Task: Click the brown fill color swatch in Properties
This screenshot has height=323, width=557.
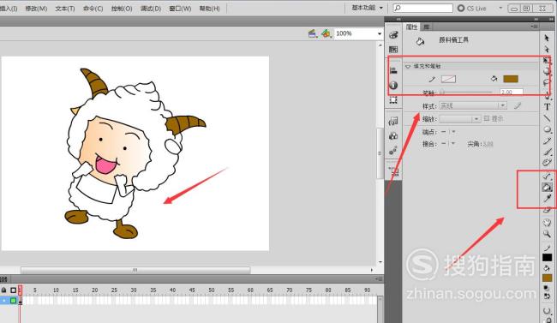Action: (511, 79)
